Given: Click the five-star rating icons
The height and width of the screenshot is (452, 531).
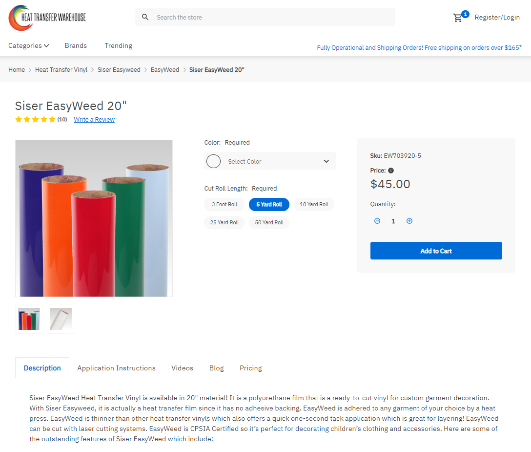Looking at the screenshot, I should click(x=35, y=119).
